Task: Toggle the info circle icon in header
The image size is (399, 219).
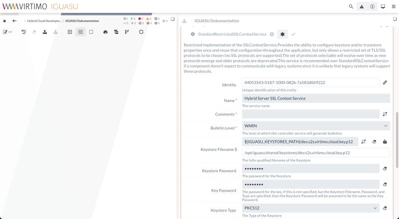Action: (x=372, y=6)
